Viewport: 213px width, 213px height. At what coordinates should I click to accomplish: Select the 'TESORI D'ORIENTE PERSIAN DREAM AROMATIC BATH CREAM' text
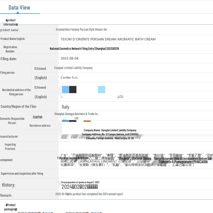coord(108,39)
